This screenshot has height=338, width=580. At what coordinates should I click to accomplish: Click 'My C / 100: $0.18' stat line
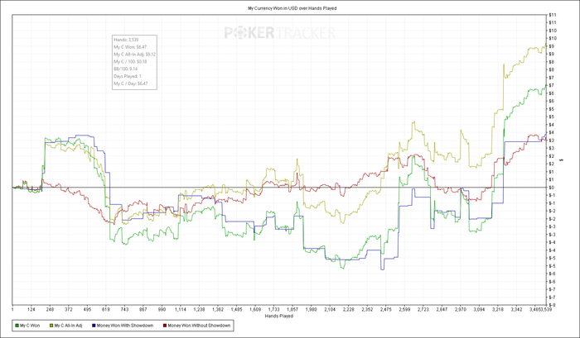[x=130, y=62]
